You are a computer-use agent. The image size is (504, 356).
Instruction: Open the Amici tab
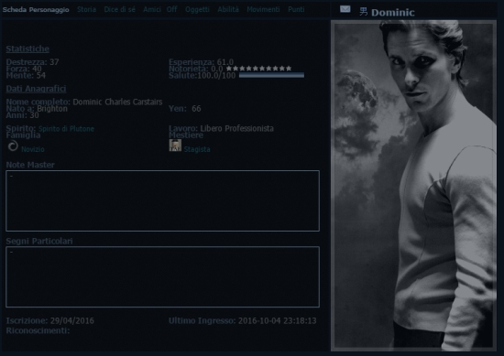pos(152,9)
